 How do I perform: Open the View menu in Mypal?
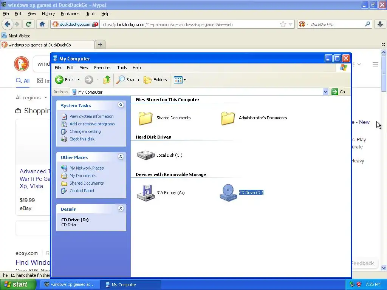(32, 14)
